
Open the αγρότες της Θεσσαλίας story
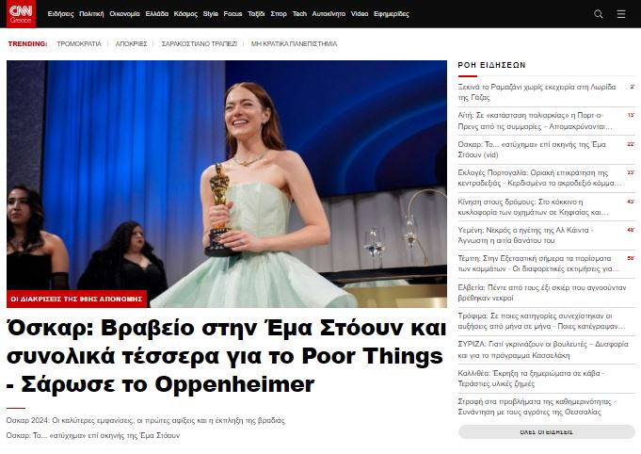(537, 407)
